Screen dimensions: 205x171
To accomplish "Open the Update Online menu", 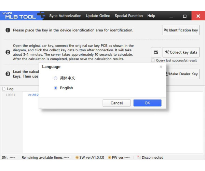I will click(x=98, y=16).
